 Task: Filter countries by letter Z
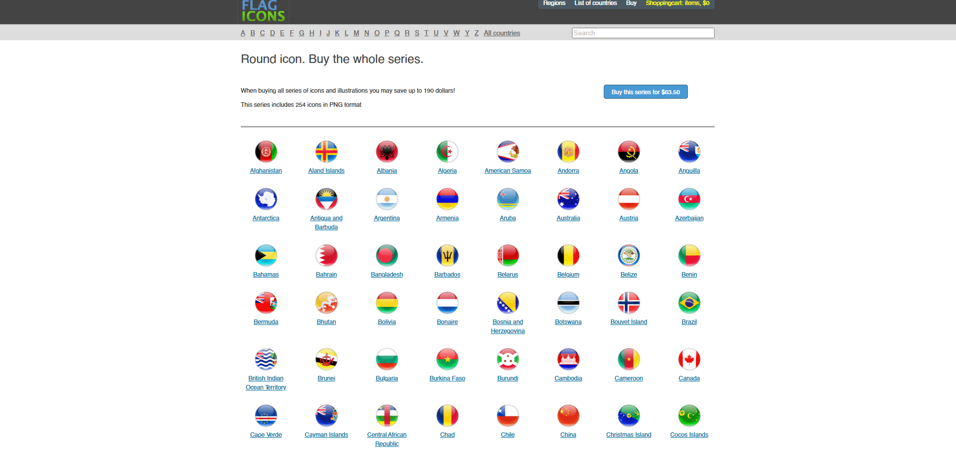[476, 33]
